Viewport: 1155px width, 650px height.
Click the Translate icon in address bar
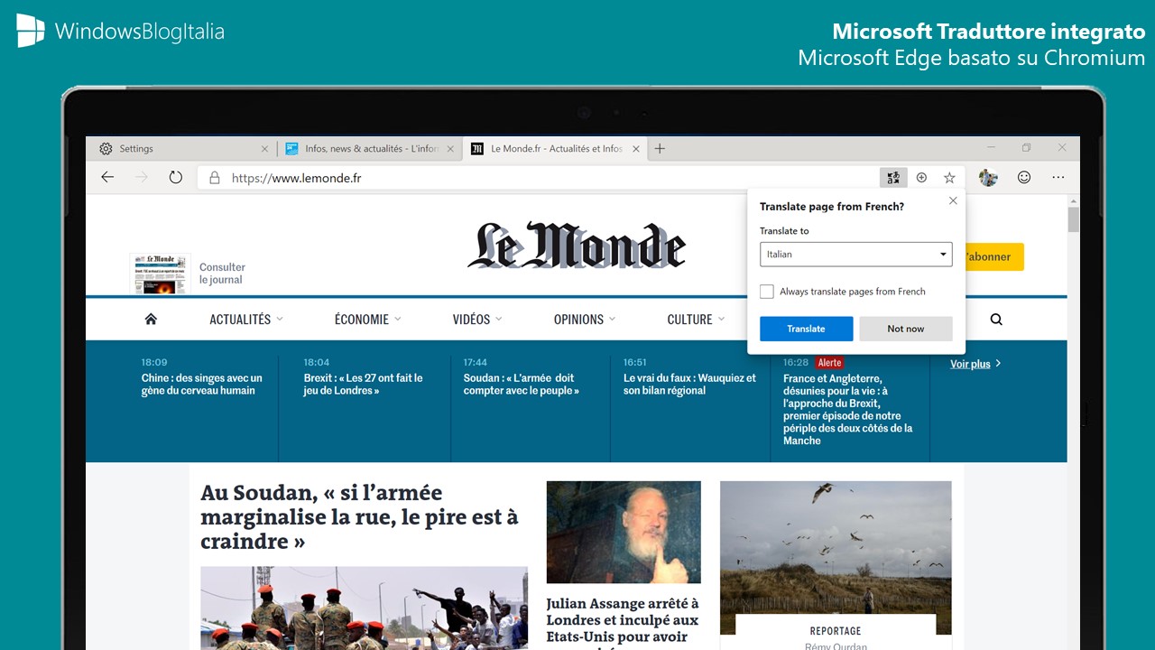tap(893, 178)
